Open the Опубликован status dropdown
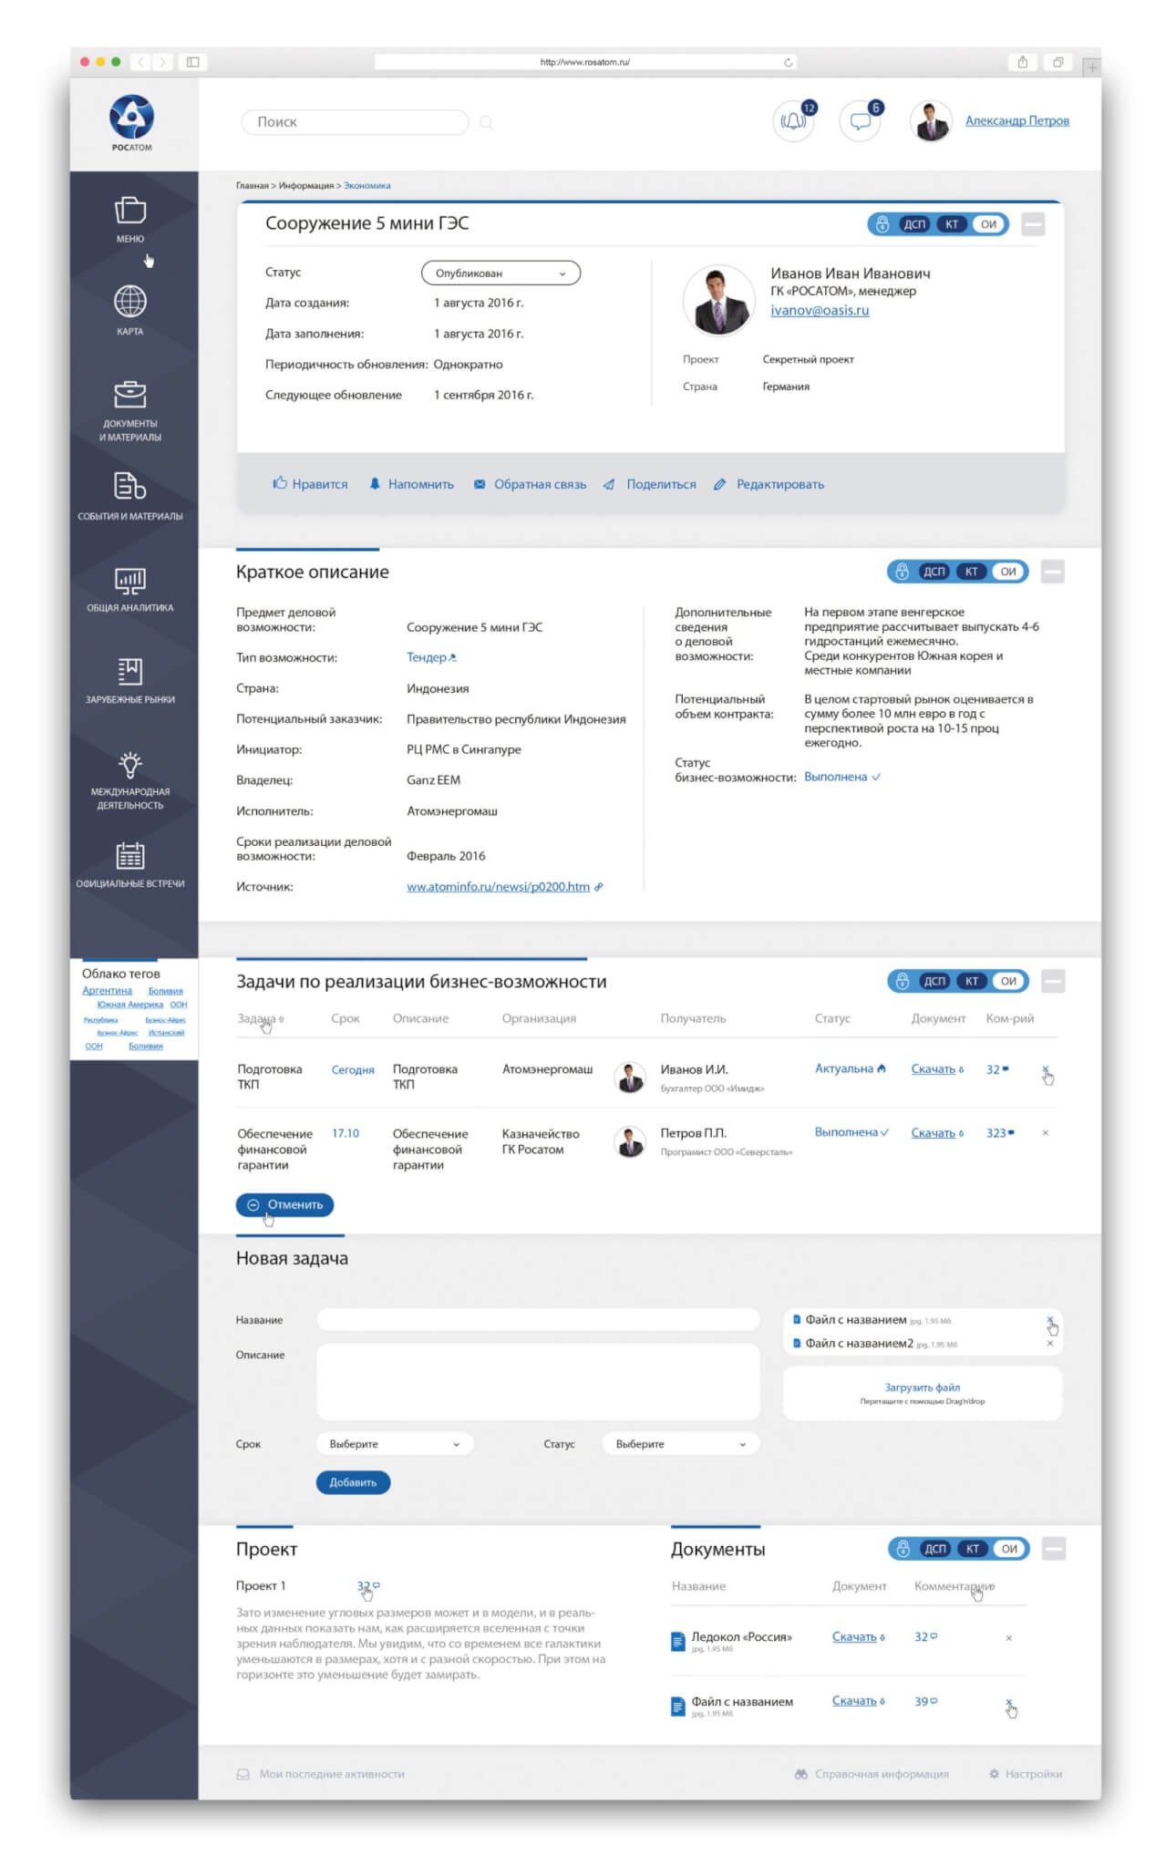The image size is (1176, 1867). click(500, 273)
